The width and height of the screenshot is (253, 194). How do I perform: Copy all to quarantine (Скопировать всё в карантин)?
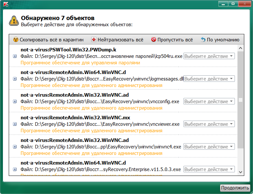[49, 40]
